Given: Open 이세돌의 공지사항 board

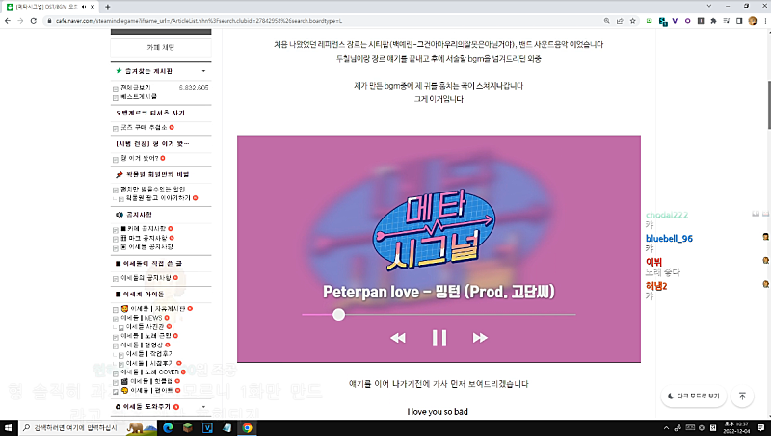Looking at the screenshot, I should (146, 278).
